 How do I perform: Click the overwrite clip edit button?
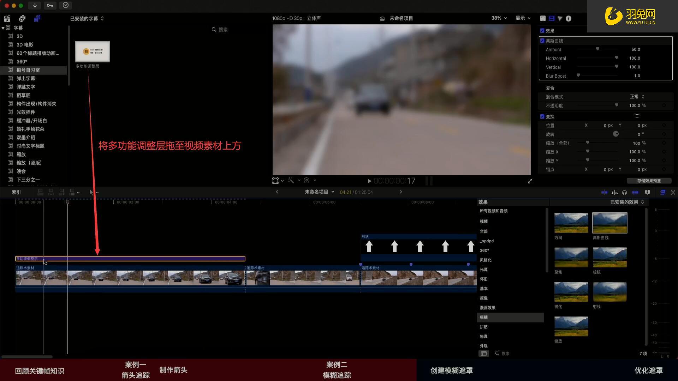(x=72, y=192)
